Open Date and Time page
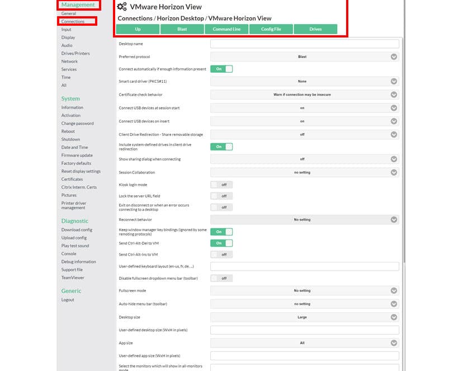Image resolution: width=468 pixels, height=371 pixels. point(74,147)
